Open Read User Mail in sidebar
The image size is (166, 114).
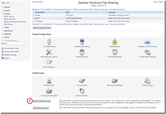point(9,19)
